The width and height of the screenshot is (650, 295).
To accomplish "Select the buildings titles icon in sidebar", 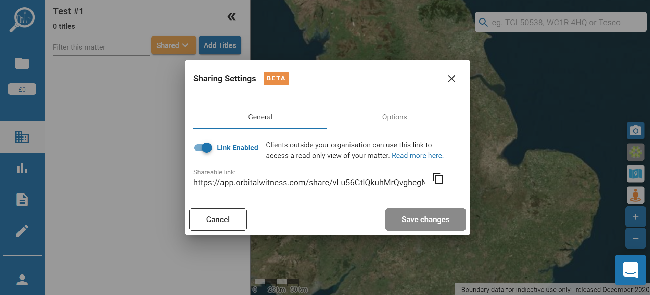I will coord(22,137).
